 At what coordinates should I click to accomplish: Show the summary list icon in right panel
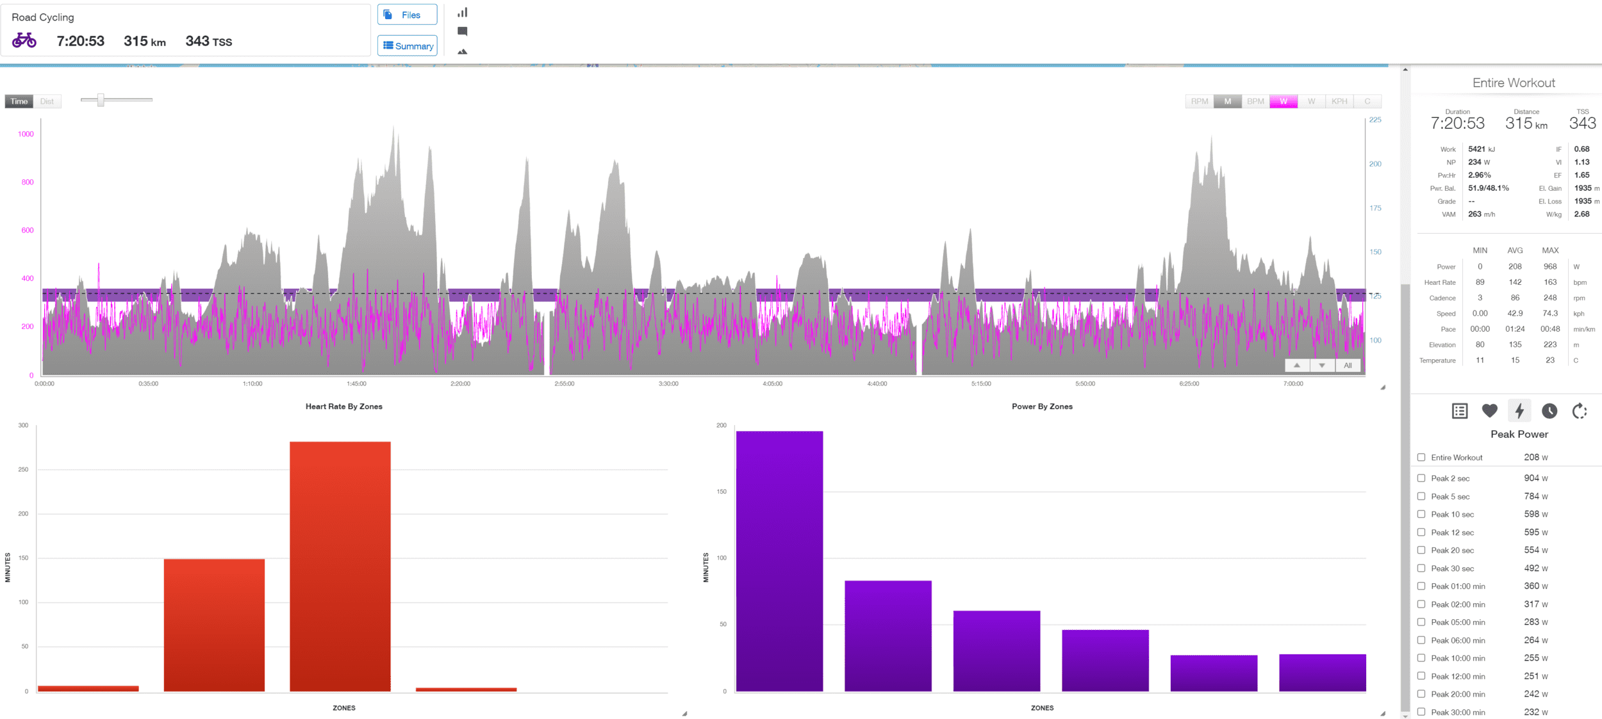[1460, 411]
